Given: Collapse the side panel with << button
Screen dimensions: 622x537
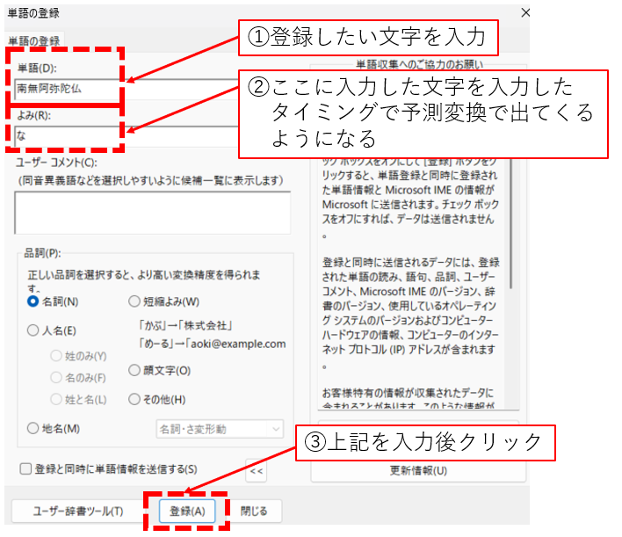Looking at the screenshot, I should [x=255, y=470].
